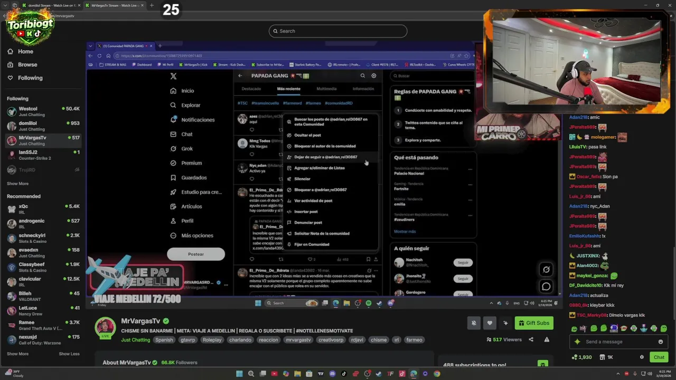Open emoji picker in chat input
The width and height of the screenshot is (676, 380).
tap(660, 341)
